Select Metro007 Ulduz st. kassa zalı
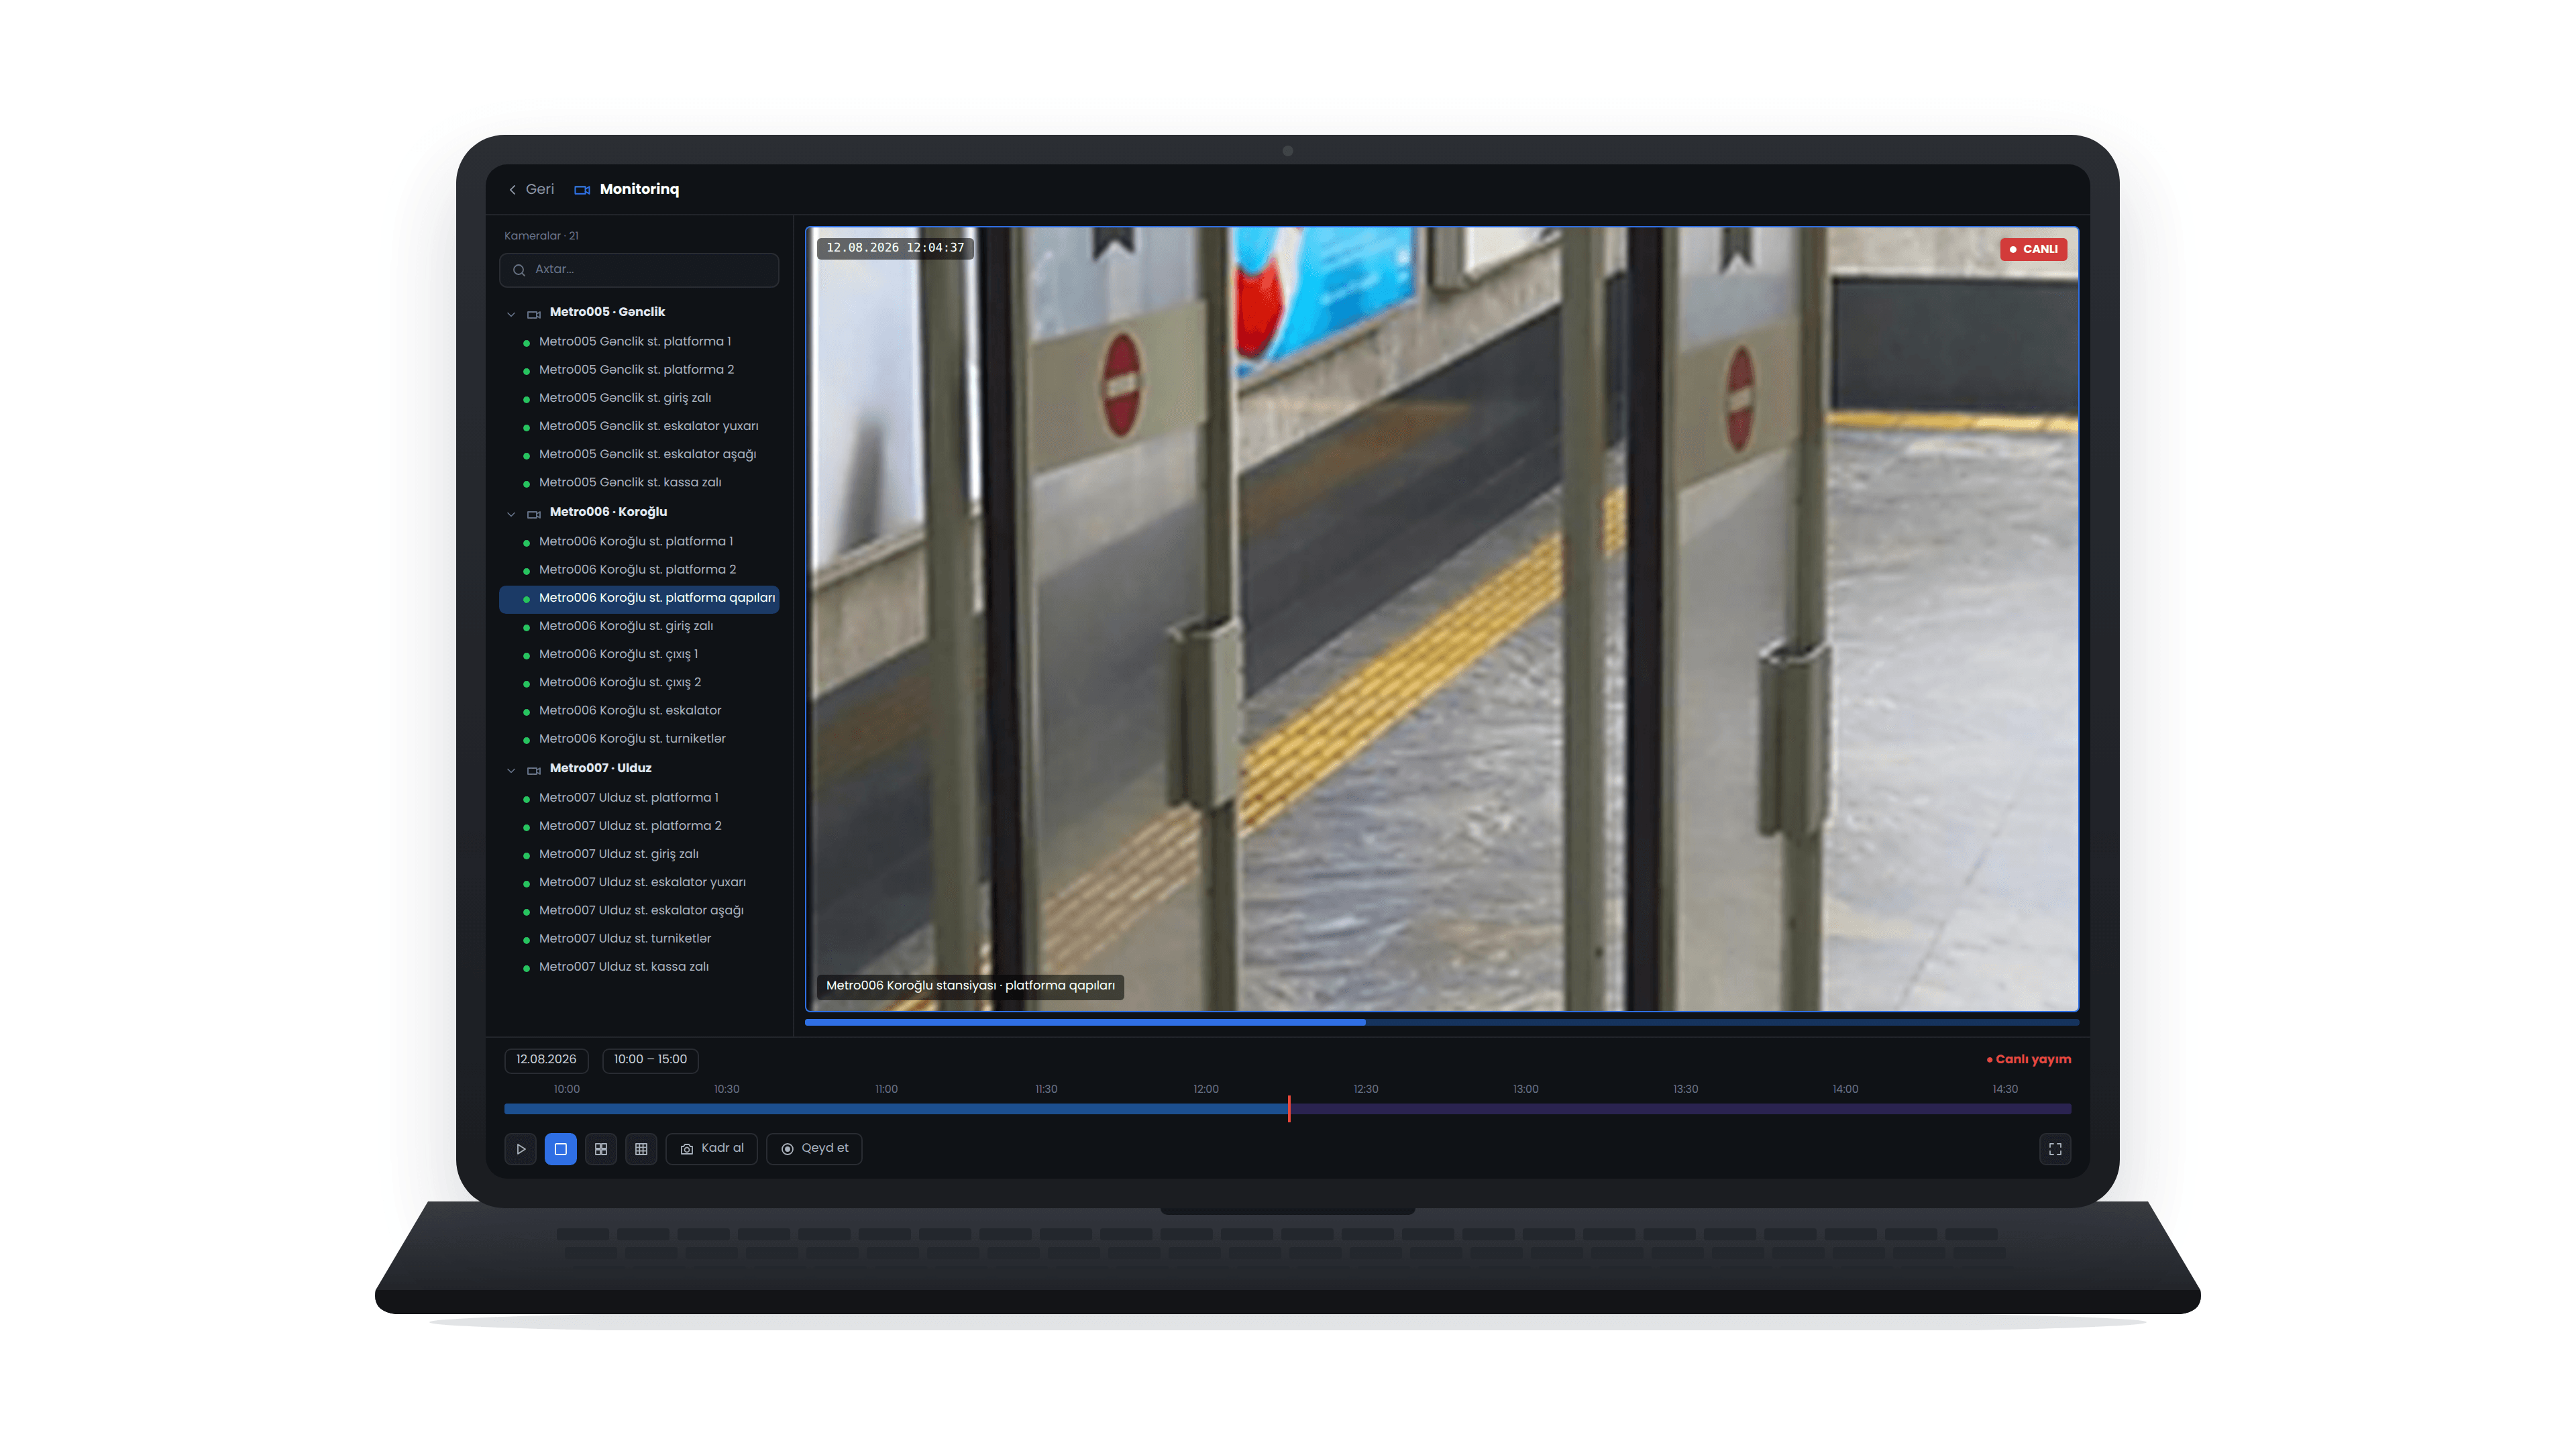 pos(639,967)
